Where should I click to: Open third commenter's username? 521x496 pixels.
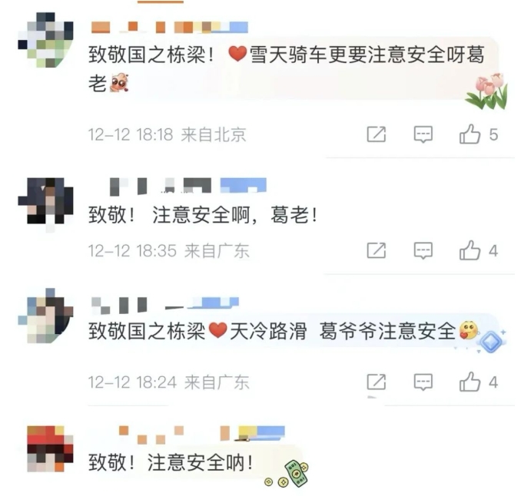point(165,305)
